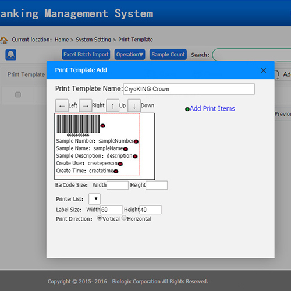
Task: Click the notification bell icon
Action: point(10,55)
